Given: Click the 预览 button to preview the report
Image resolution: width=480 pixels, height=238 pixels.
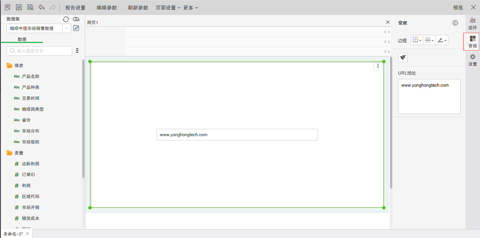Looking at the screenshot, I should (458, 7).
